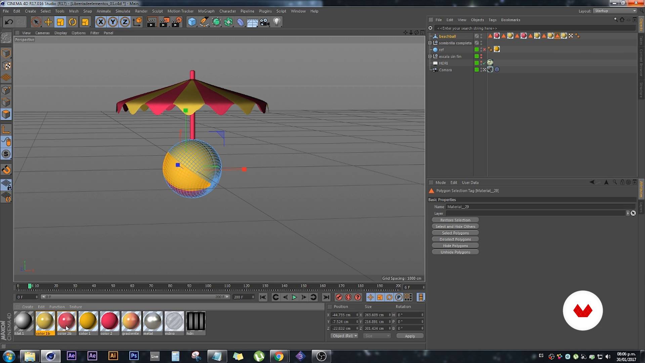Click the Spline pen tool icon
The image size is (645, 363).
coord(204,22)
